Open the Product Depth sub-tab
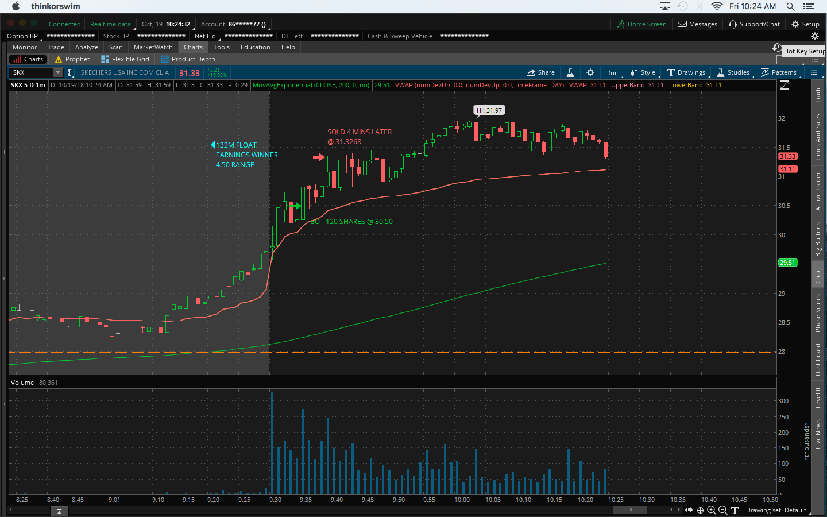Viewport: 827px width, 517px height. [188, 59]
